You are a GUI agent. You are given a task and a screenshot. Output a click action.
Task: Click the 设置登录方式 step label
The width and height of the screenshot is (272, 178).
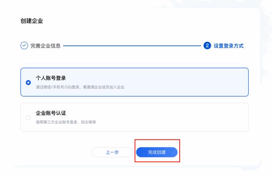tap(228, 46)
